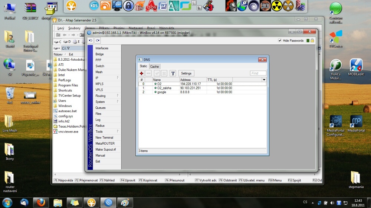
Task: Open the Soubory menu in Salamander
Action: tap(74, 28)
